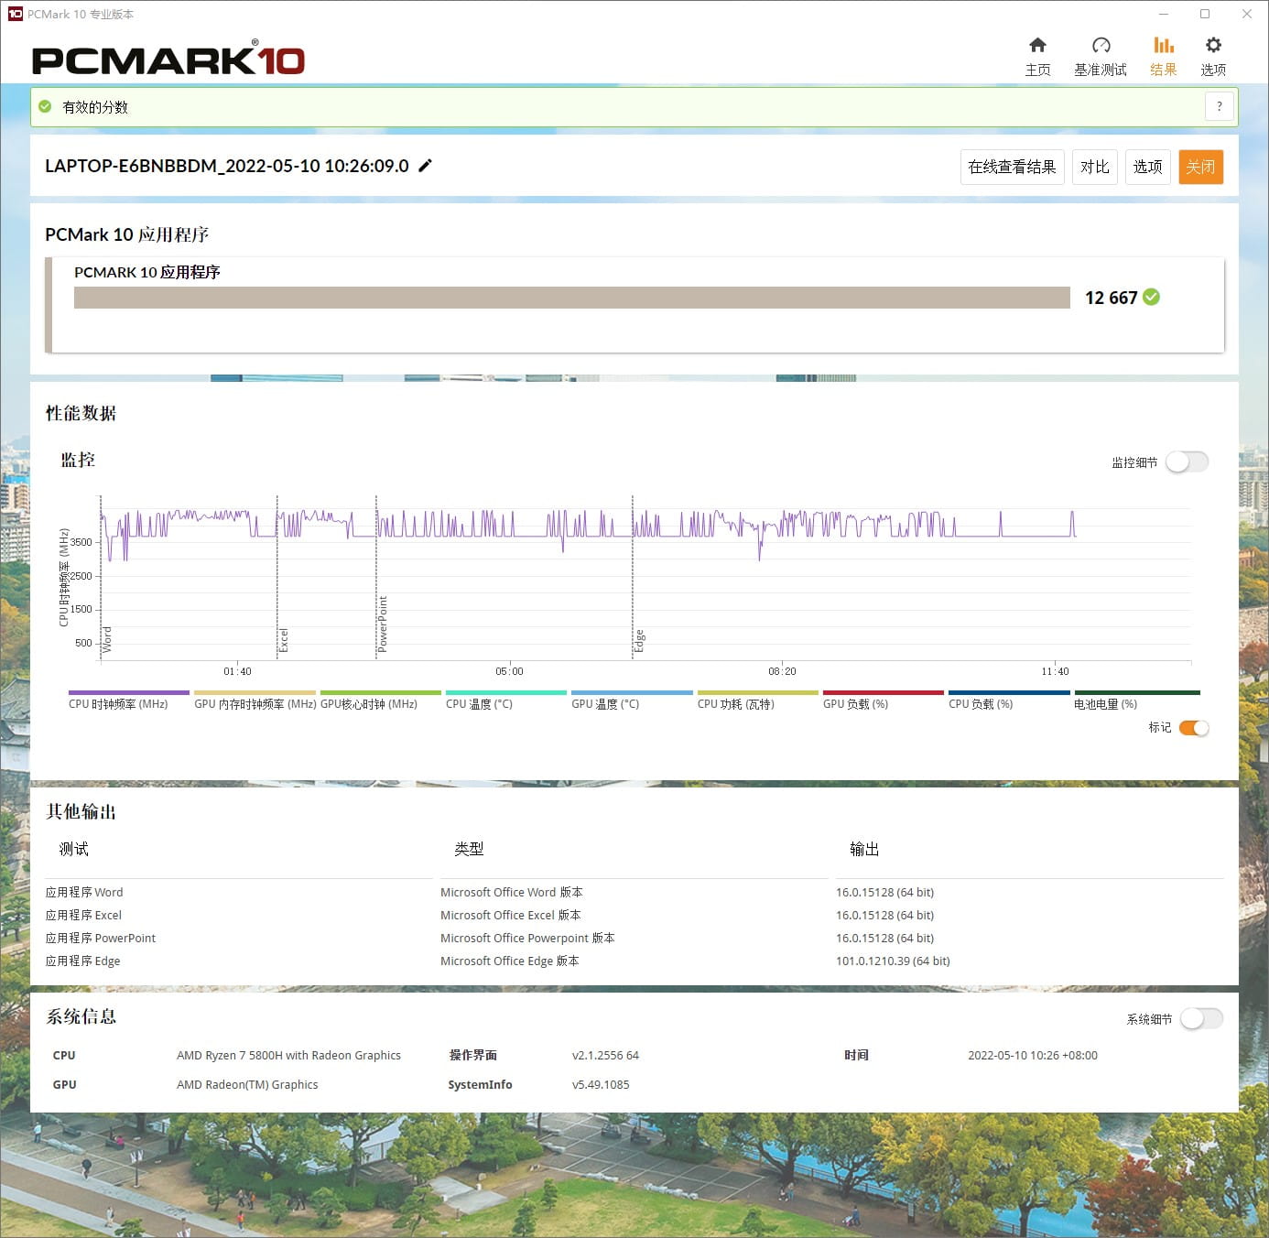Select the 结果 results bar-chart icon

point(1163,45)
